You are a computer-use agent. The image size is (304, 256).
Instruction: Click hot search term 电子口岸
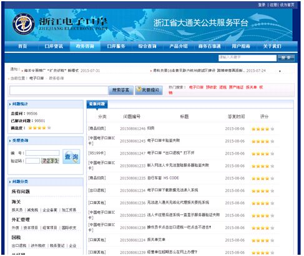(x=196, y=87)
